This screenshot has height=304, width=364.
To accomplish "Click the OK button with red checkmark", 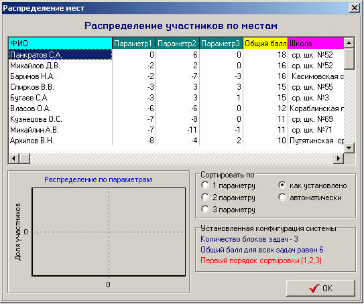I will (320, 288).
